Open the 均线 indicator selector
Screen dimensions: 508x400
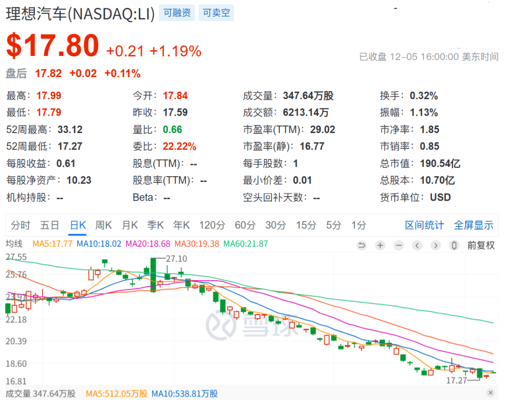(x=14, y=243)
